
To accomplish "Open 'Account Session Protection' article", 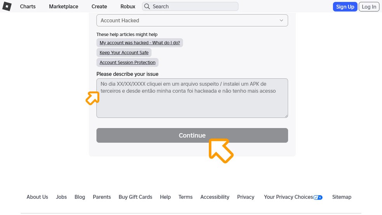I will click(x=127, y=62).
